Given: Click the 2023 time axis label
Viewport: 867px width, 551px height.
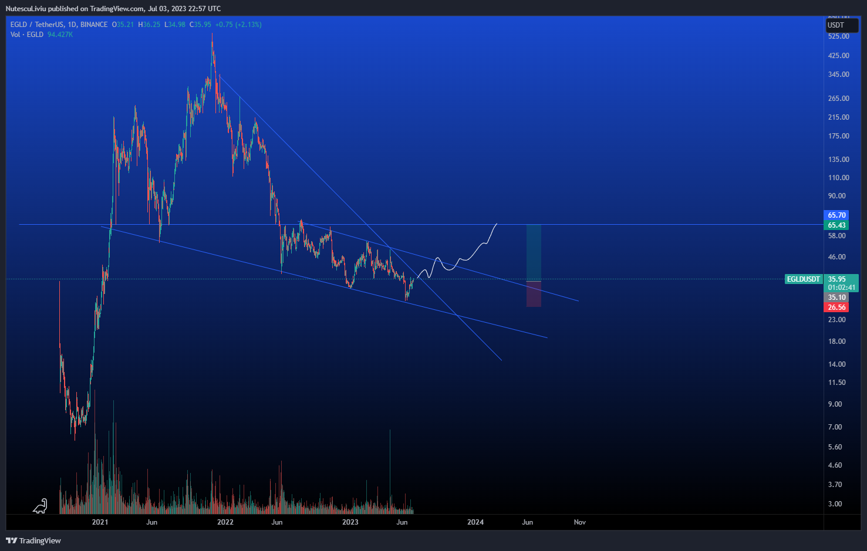Looking at the screenshot, I should [x=350, y=522].
